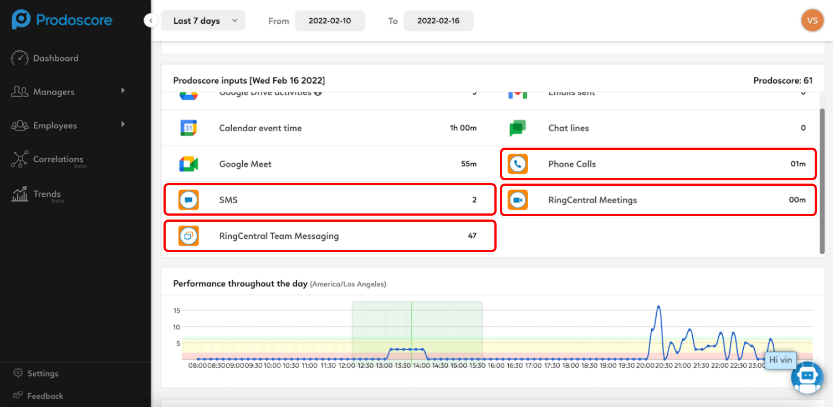The width and height of the screenshot is (833, 407).
Task: Click the '01m' Phone Calls value
Action: click(x=798, y=164)
